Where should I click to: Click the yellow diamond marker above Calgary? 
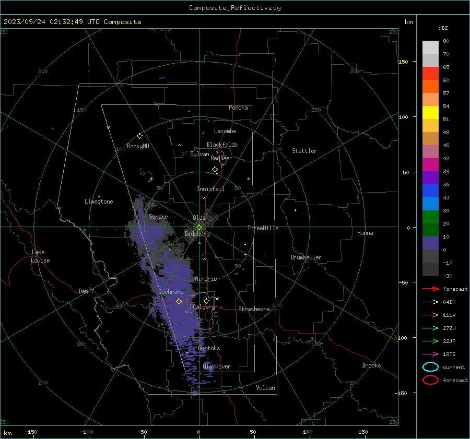(x=206, y=301)
